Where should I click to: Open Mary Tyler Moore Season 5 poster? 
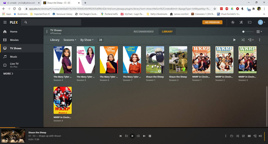point(86,60)
